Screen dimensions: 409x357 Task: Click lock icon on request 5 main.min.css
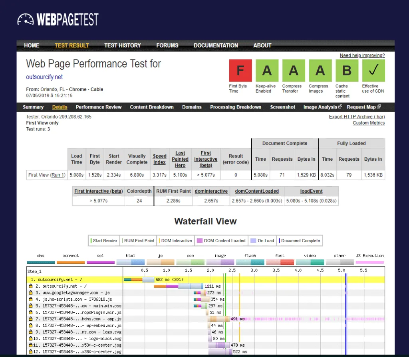click(x=30, y=306)
